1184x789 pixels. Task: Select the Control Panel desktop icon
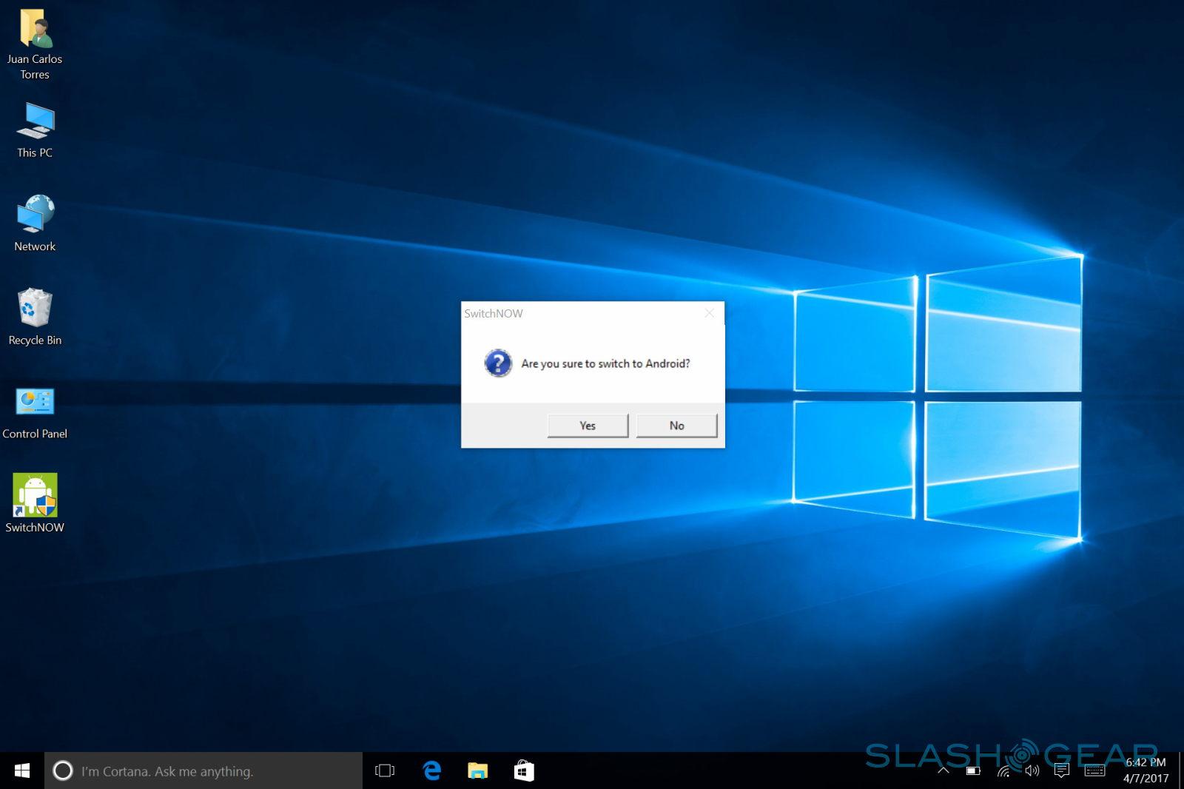[35, 412]
